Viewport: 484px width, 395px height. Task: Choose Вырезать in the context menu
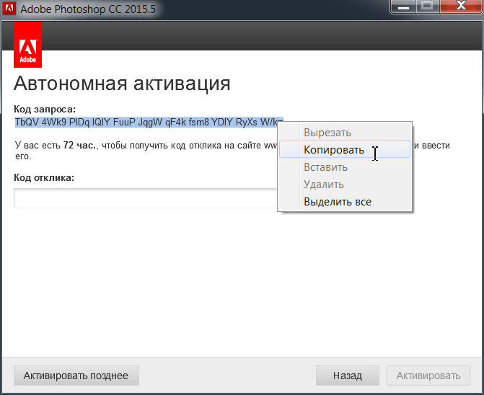click(x=345, y=133)
